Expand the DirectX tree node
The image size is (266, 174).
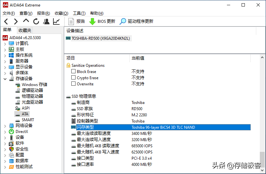[x=5, y=132]
